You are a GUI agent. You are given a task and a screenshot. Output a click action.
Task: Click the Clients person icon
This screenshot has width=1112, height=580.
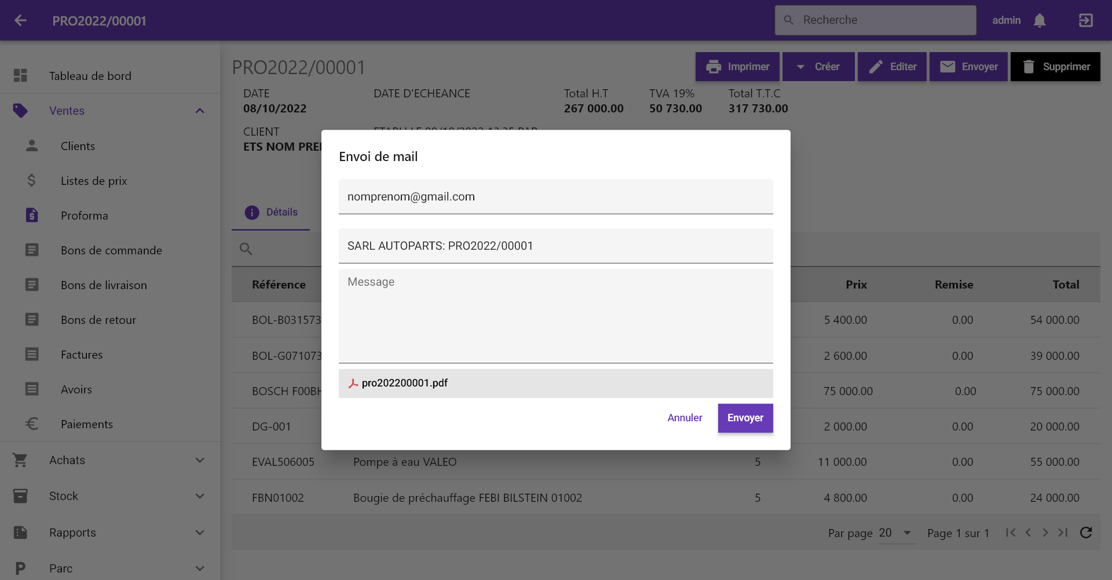pos(32,146)
